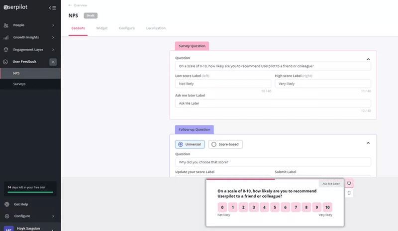Viewport: 398px width, 231px height.
Task: Expand the People menu chevron
Action: 53,25
